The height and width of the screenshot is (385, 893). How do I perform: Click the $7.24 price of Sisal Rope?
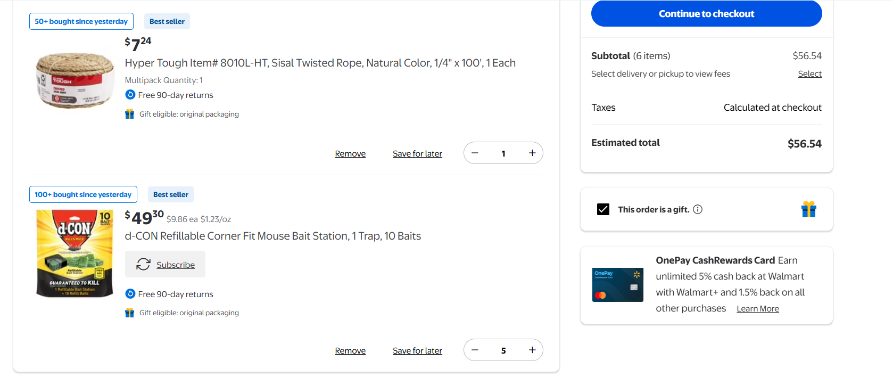tap(138, 44)
